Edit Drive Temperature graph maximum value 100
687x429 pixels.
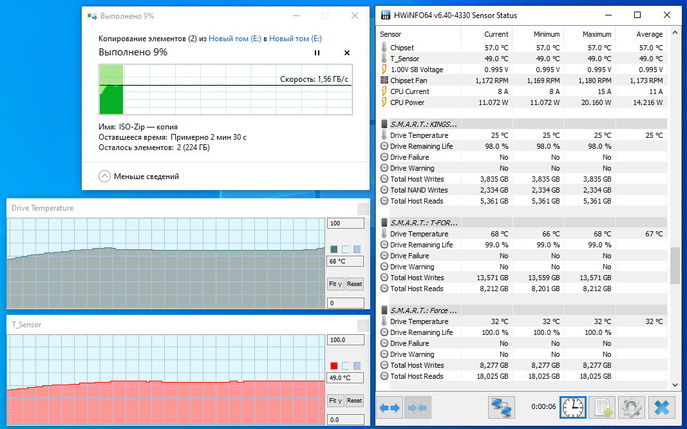(x=345, y=224)
